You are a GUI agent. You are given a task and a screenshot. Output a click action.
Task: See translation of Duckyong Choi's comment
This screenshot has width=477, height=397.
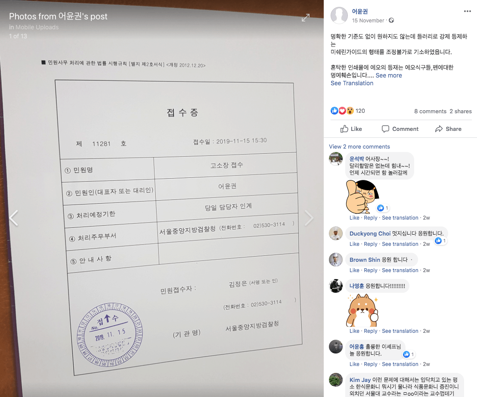pos(400,244)
